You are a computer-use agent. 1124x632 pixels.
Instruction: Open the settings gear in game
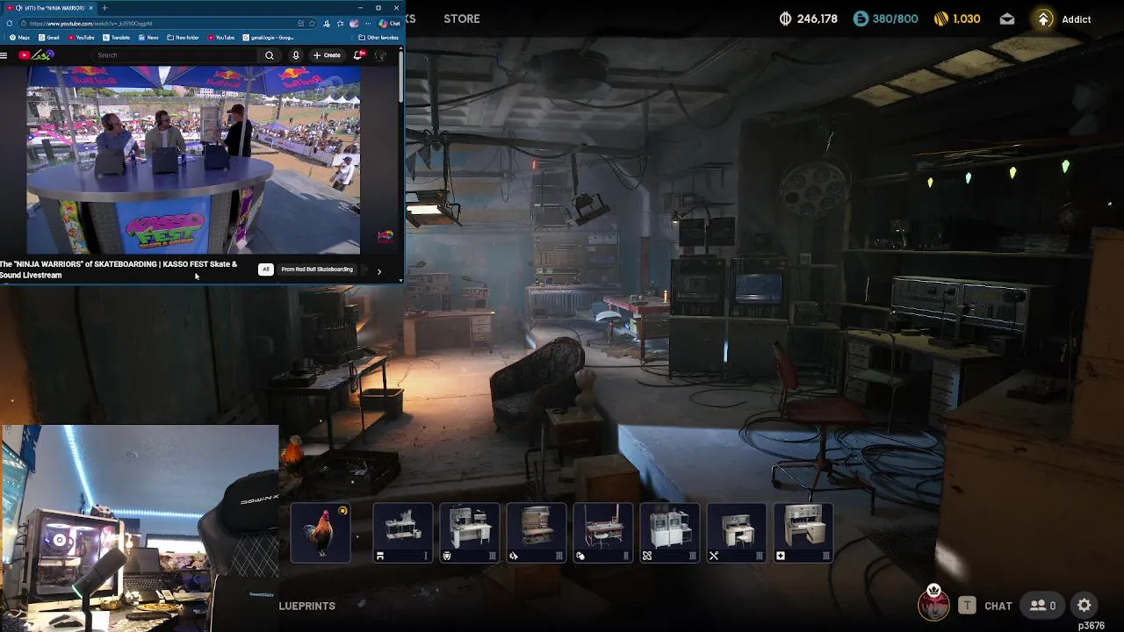[x=1084, y=605]
